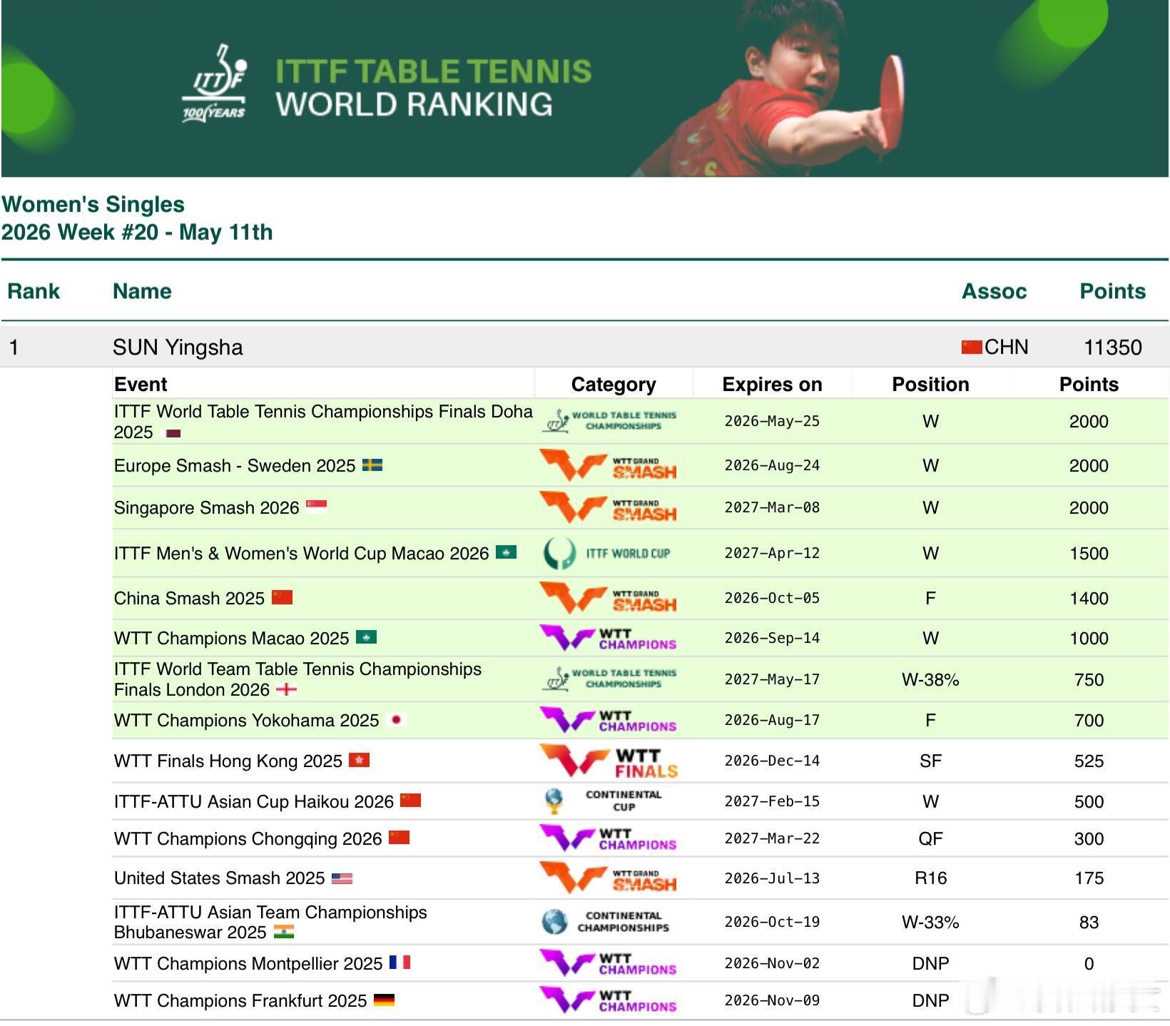Screen dimensions: 1170x1026
Task: Click the points value "525"
Action: pyautogui.click(x=1089, y=761)
